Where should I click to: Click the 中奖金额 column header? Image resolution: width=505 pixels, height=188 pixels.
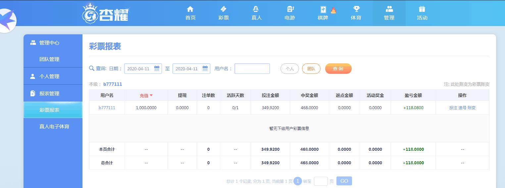point(309,95)
